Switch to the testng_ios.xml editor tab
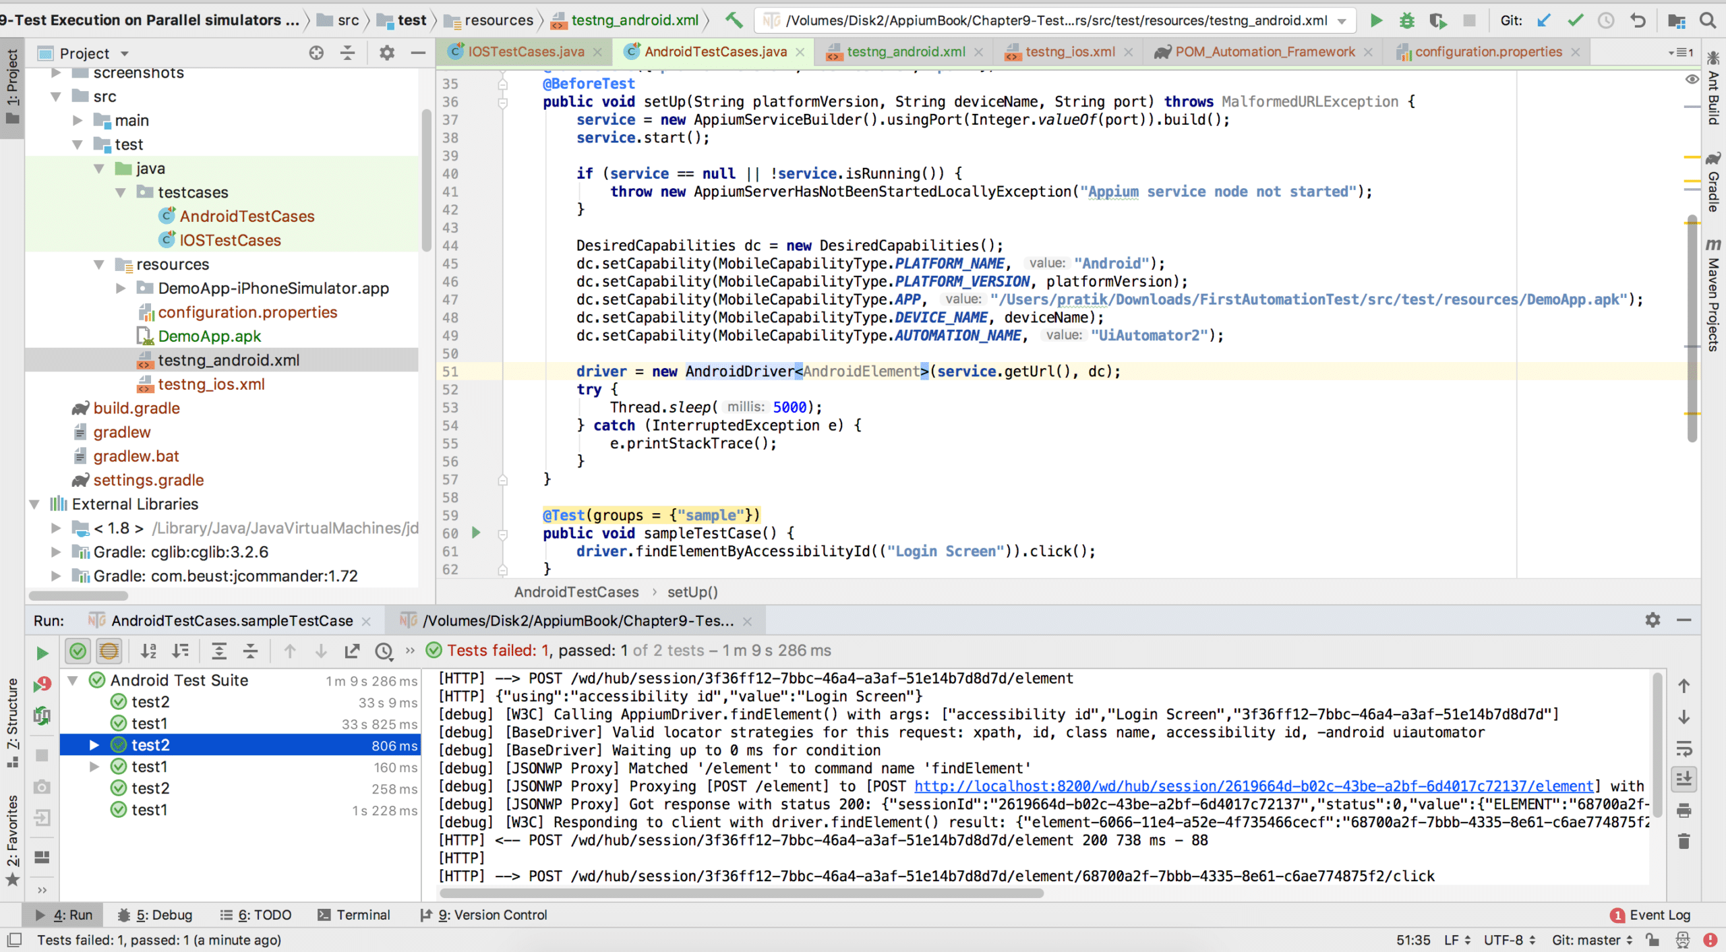The image size is (1726, 952). pos(1069,51)
